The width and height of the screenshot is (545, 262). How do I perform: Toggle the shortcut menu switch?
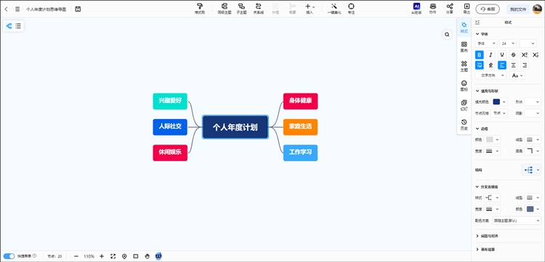click(x=9, y=256)
